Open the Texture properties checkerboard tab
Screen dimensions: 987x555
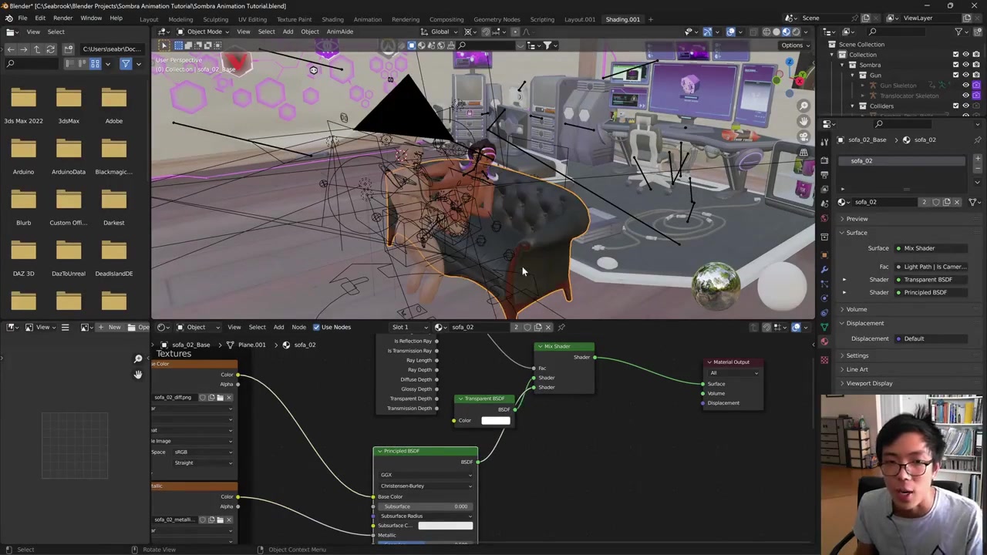pyautogui.click(x=824, y=359)
